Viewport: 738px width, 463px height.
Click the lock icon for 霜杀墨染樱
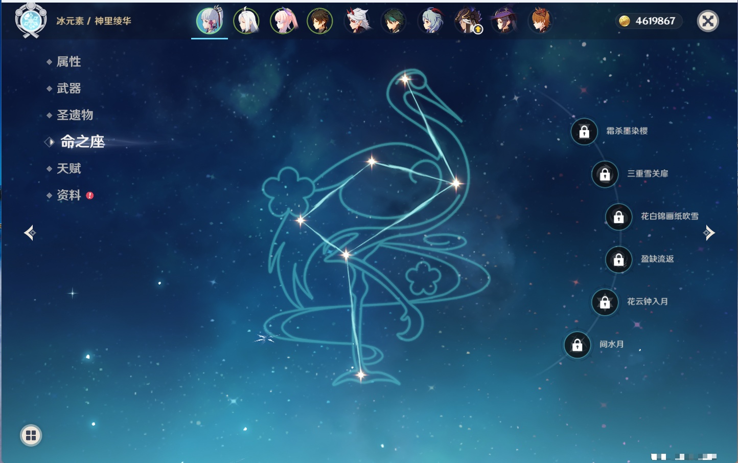coord(584,131)
